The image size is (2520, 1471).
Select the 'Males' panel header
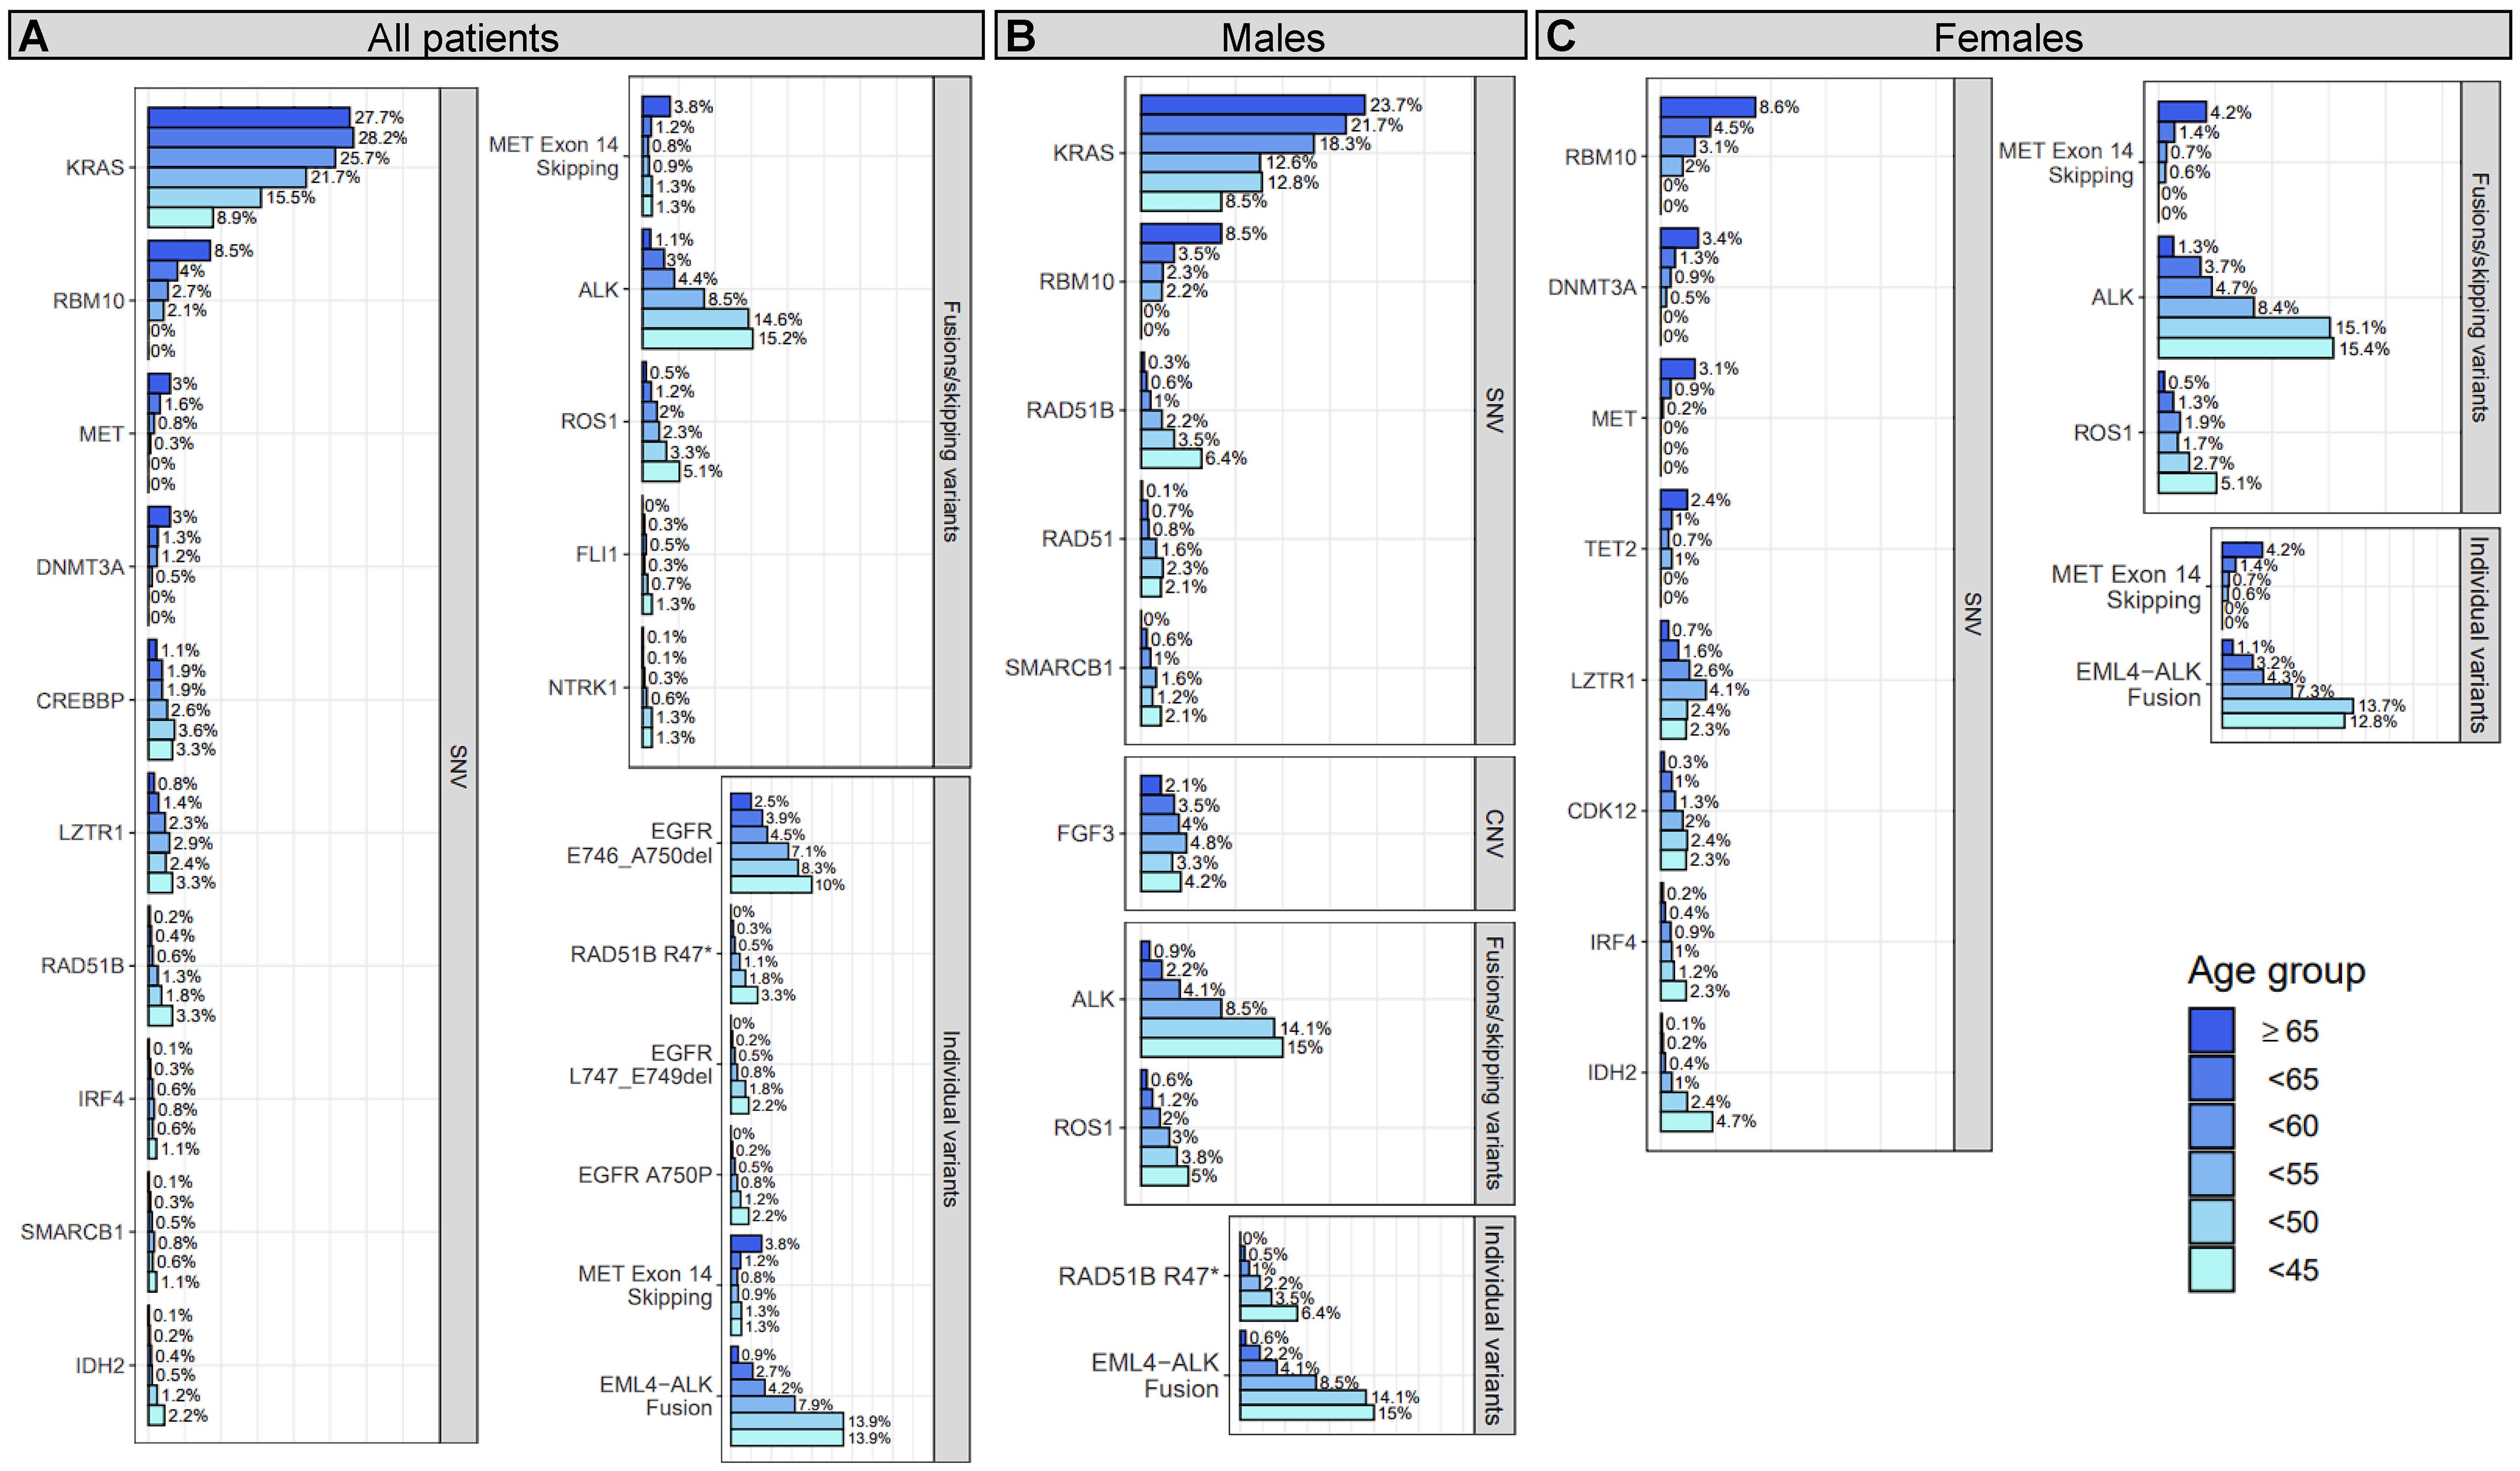click(x=1261, y=36)
